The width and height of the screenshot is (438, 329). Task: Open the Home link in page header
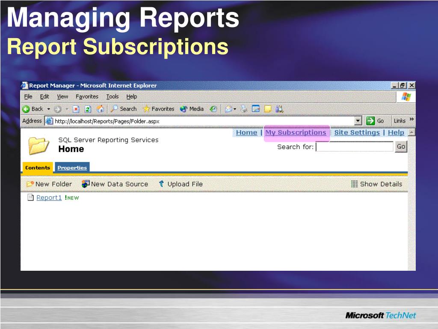[247, 132]
